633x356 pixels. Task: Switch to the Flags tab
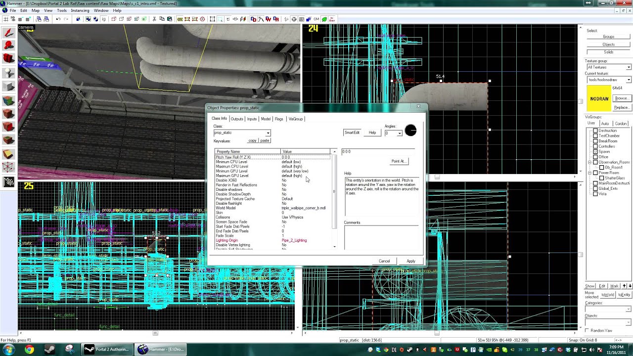(279, 119)
